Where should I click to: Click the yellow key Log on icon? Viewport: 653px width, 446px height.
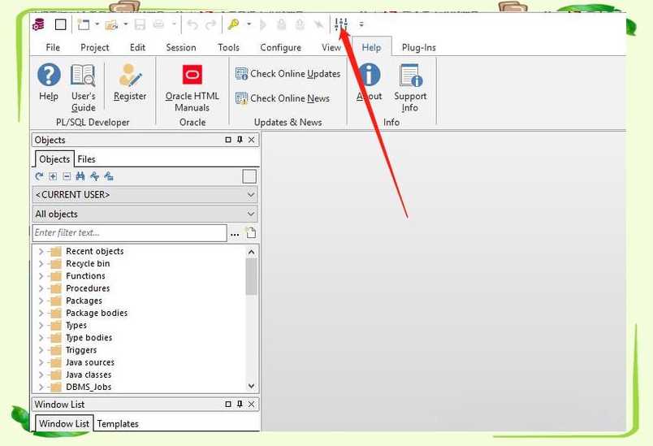tap(233, 24)
